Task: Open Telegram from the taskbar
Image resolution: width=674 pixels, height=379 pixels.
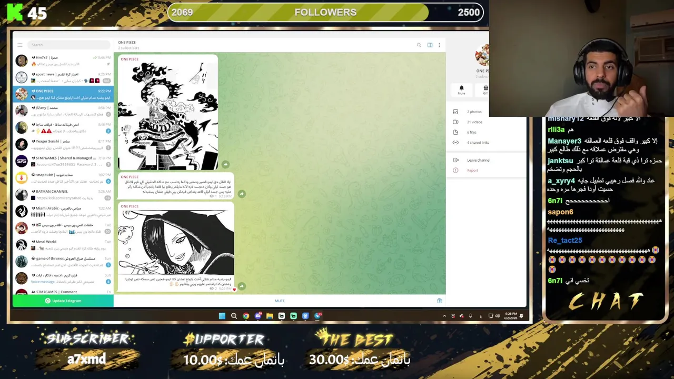Action: (x=318, y=316)
